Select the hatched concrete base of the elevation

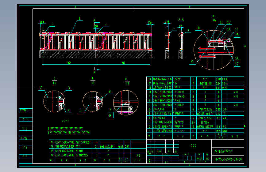coord(96,54)
